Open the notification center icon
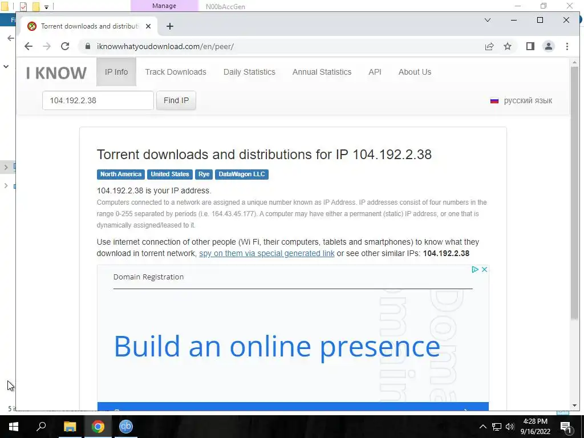This screenshot has width=584, height=438. click(566, 427)
